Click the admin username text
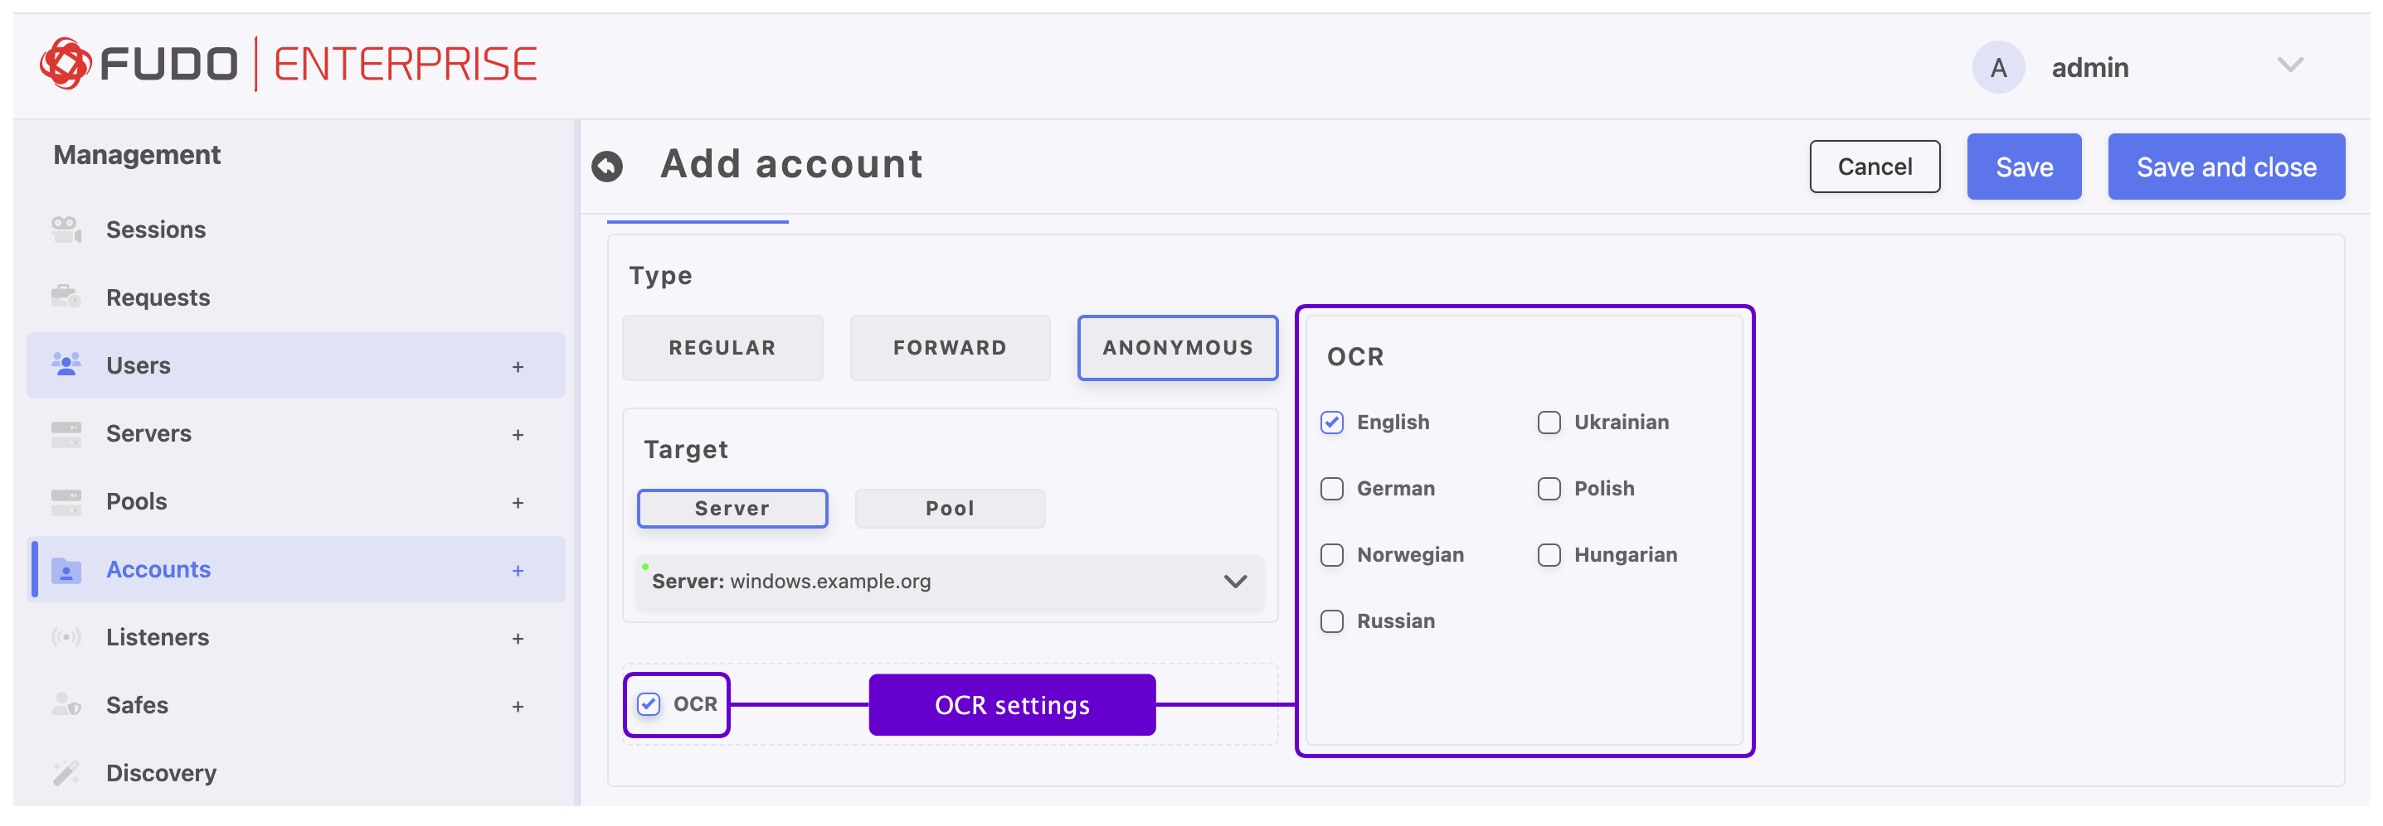The image size is (2383, 826). (2089, 67)
